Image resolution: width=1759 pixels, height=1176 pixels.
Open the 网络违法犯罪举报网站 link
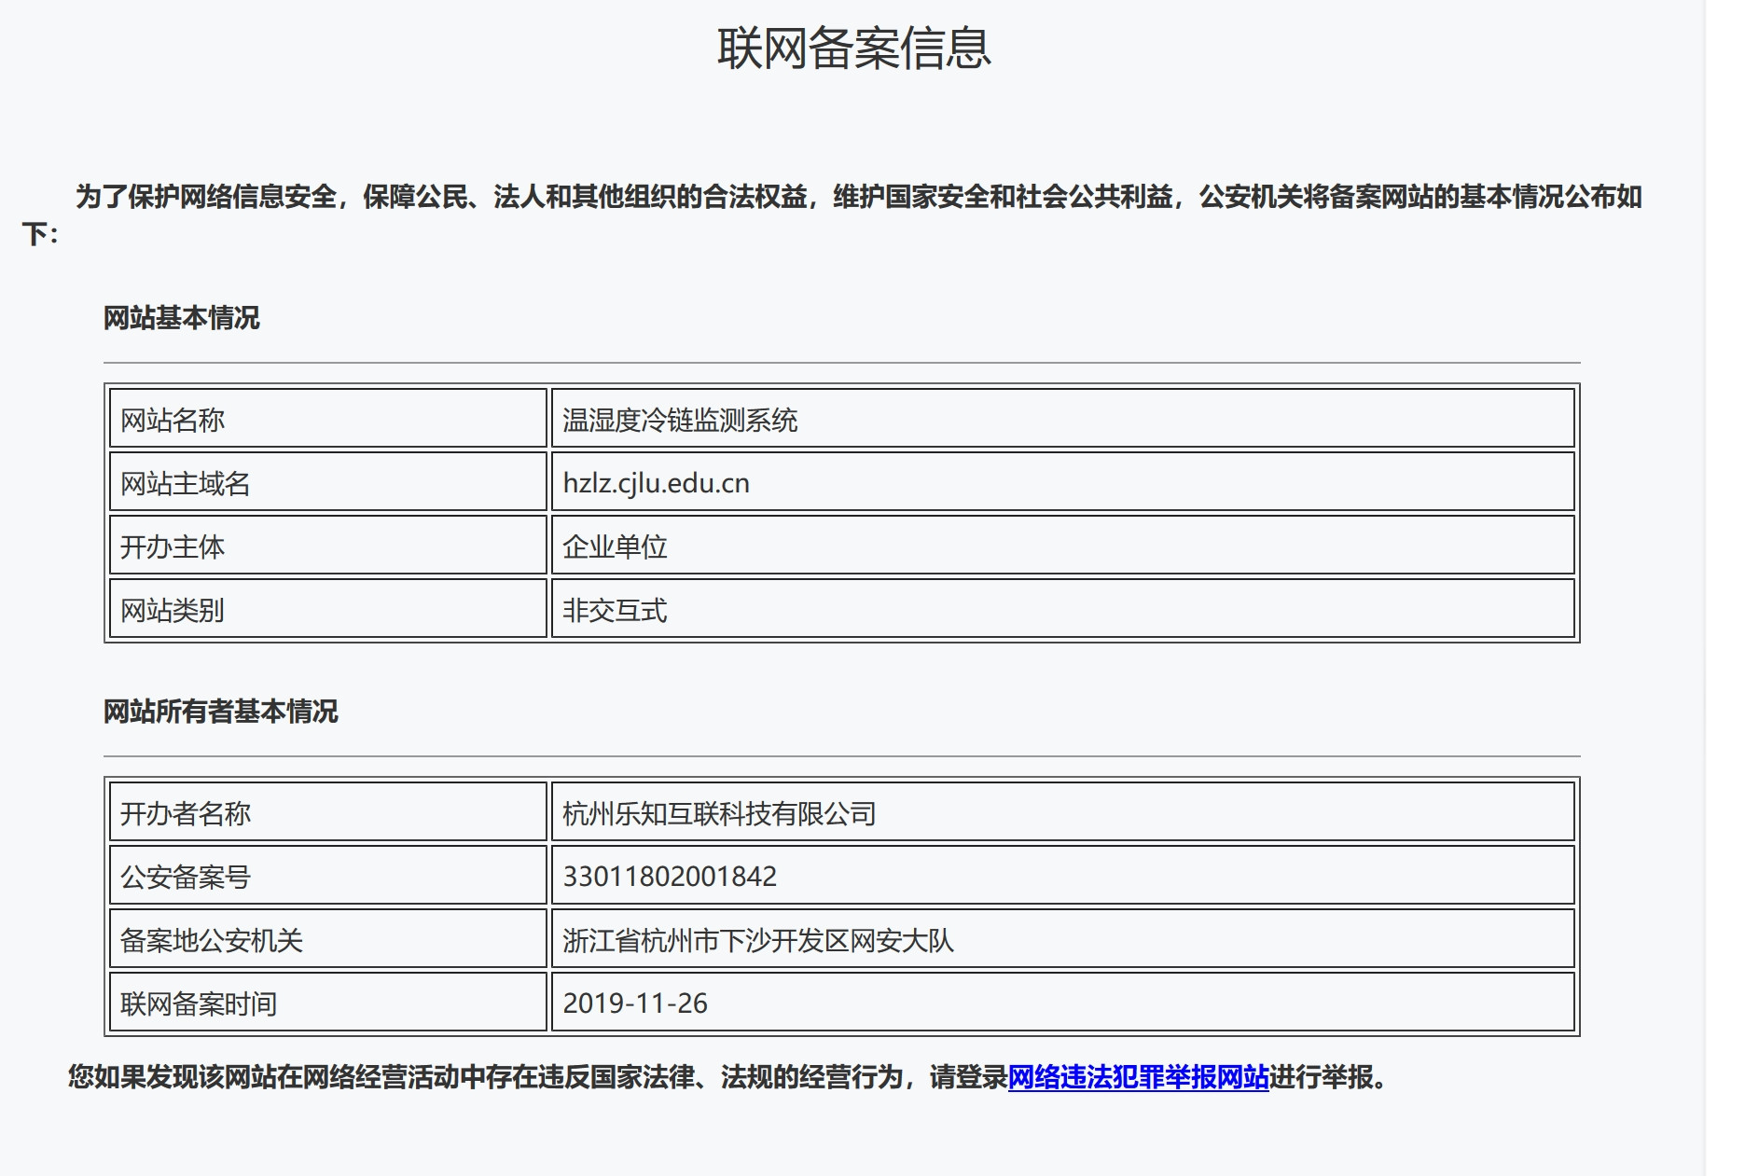coord(1138,1077)
